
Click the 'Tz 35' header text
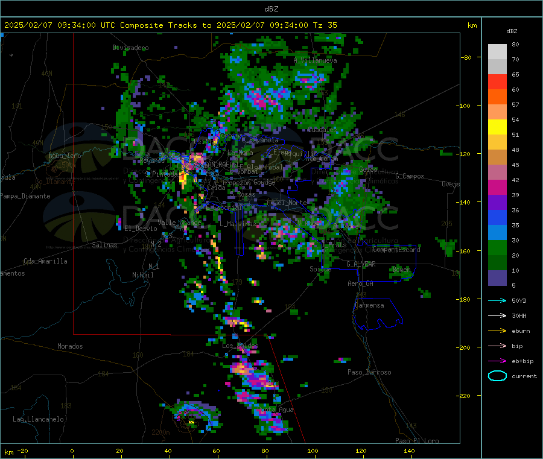(325, 25)
